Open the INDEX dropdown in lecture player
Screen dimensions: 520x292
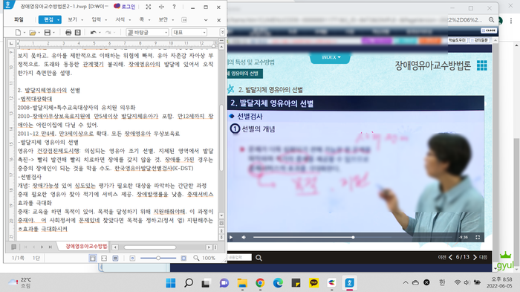(x=331, y=57)
